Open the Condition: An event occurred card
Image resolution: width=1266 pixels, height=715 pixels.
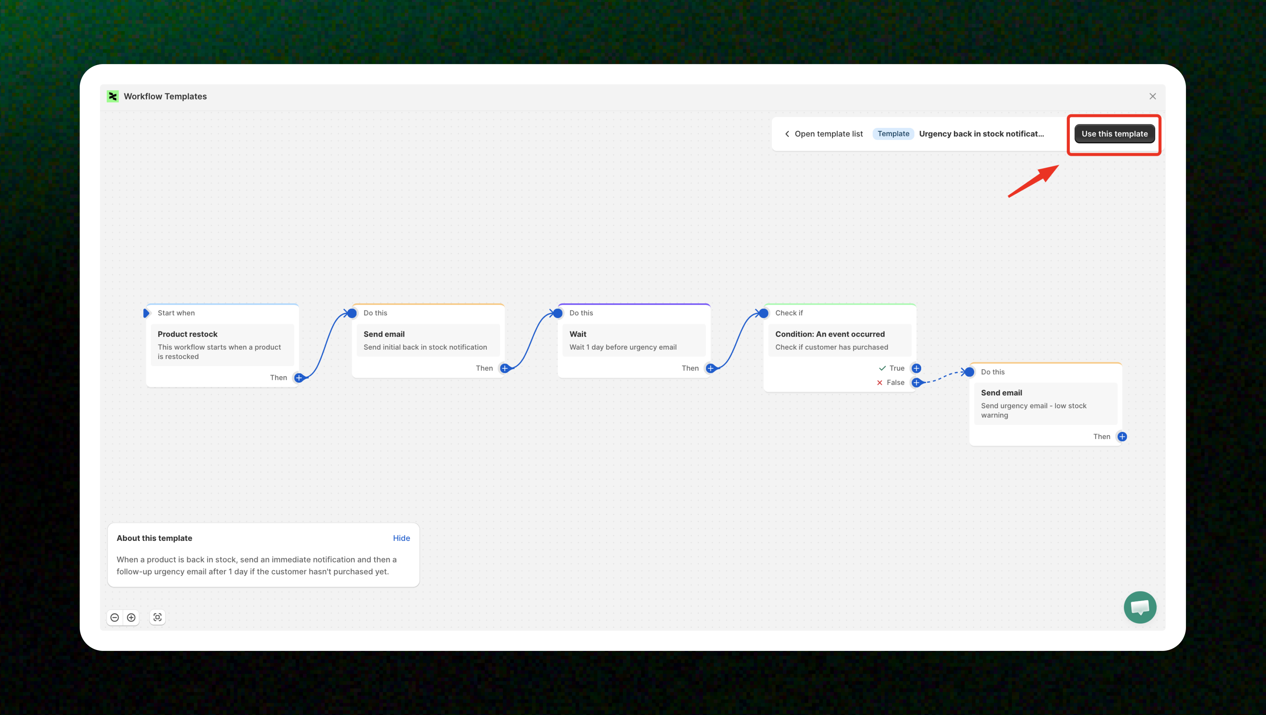(839, 340)
